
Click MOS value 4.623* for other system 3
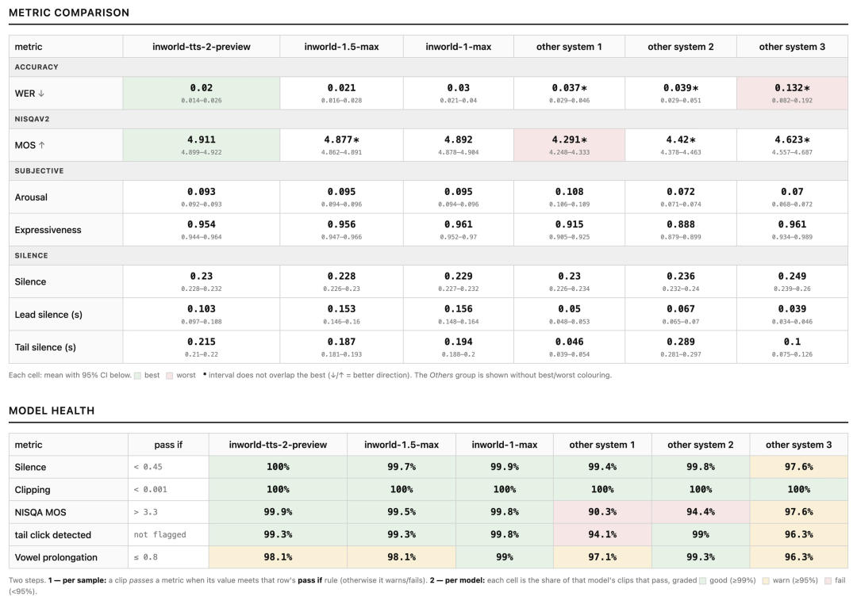pyautogui.click(x=792, y=140)
